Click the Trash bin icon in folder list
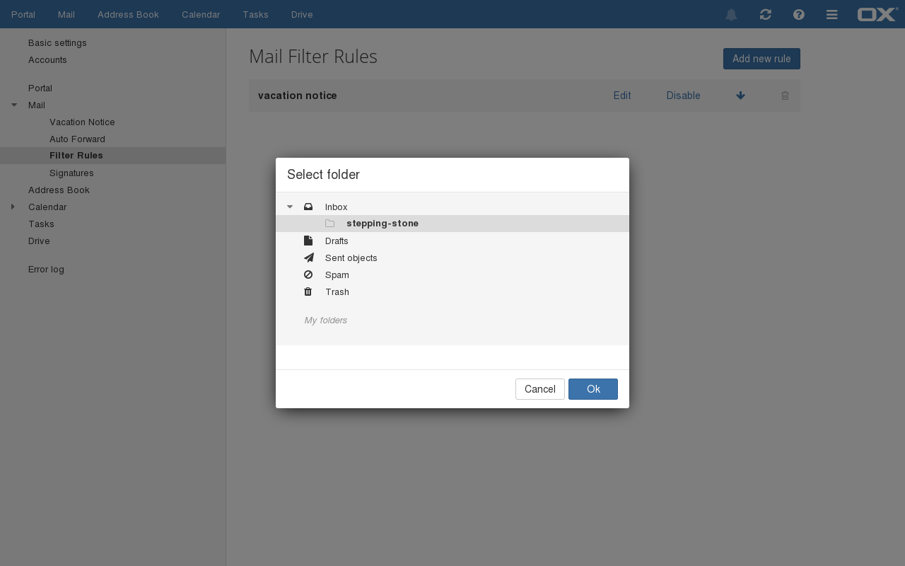905x566 pixels. pos(308,291)
